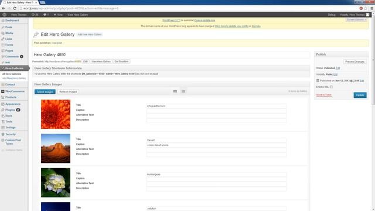375x211 pixels.
Task: Bookmark the page using the star icon
Action: pos(366,8)
